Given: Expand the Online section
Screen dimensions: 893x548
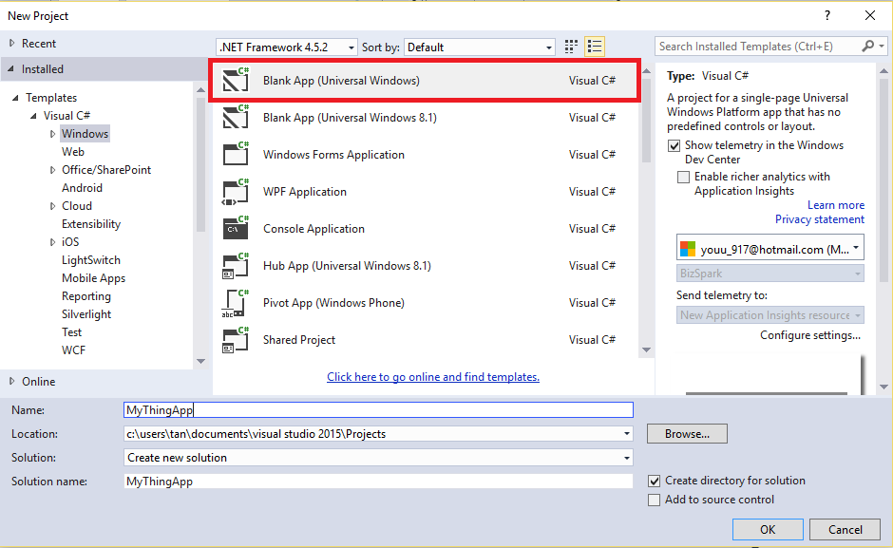Looking at the screenshot, I should click(x=12, y=381).
